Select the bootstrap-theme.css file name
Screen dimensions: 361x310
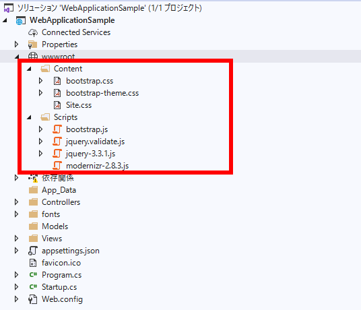pos(102,93)
